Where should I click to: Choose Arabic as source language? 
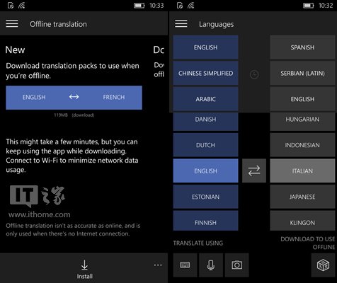click(205, 99)
